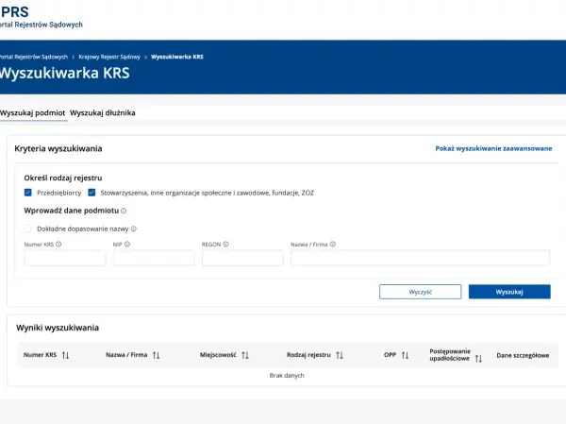Click the Kryteria wyszukiwania heading
Image resolution: width=566 pixels, height=424 pixels.
58,148
